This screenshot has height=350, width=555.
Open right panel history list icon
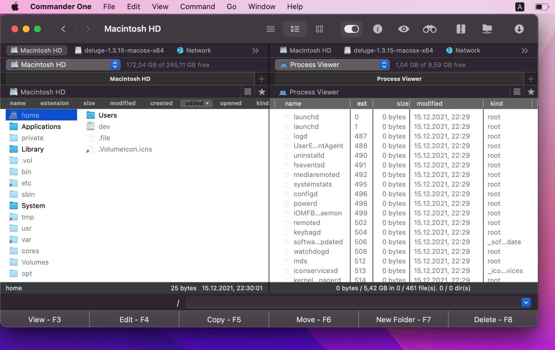pos(517,92)
